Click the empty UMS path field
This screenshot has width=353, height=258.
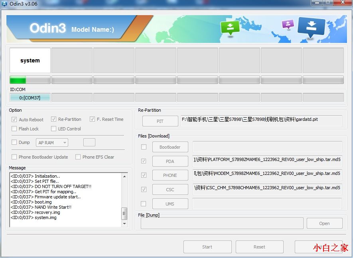tap(267, 204)
